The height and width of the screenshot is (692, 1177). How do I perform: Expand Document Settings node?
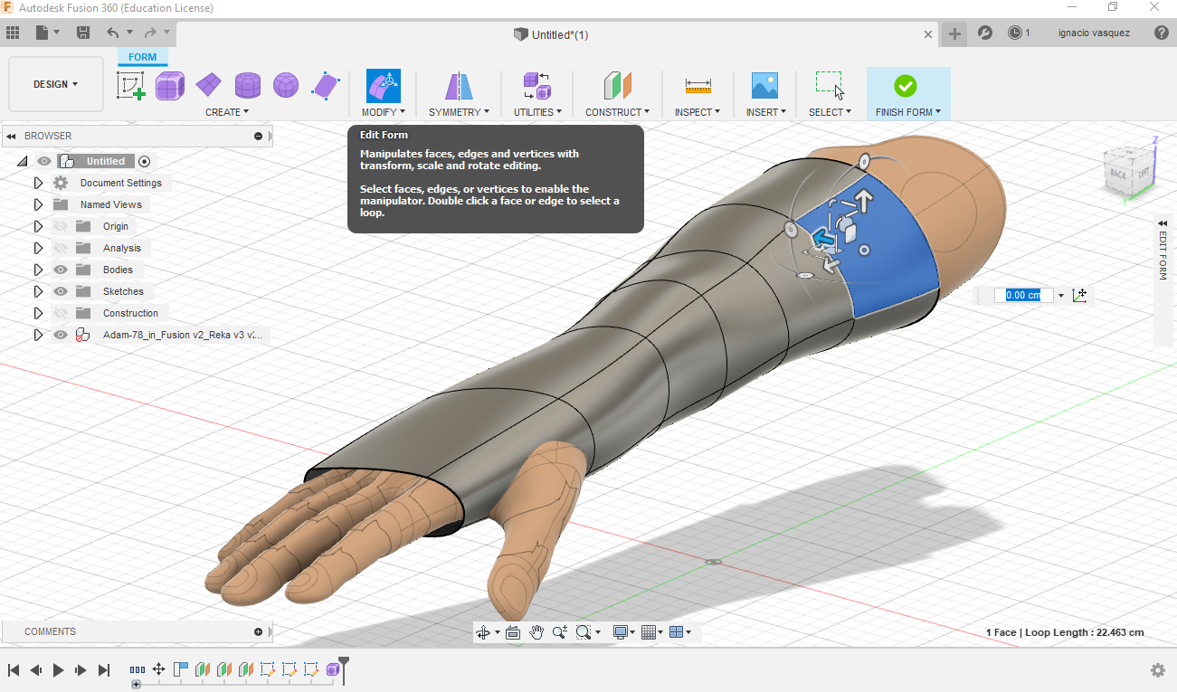point(38,183)
